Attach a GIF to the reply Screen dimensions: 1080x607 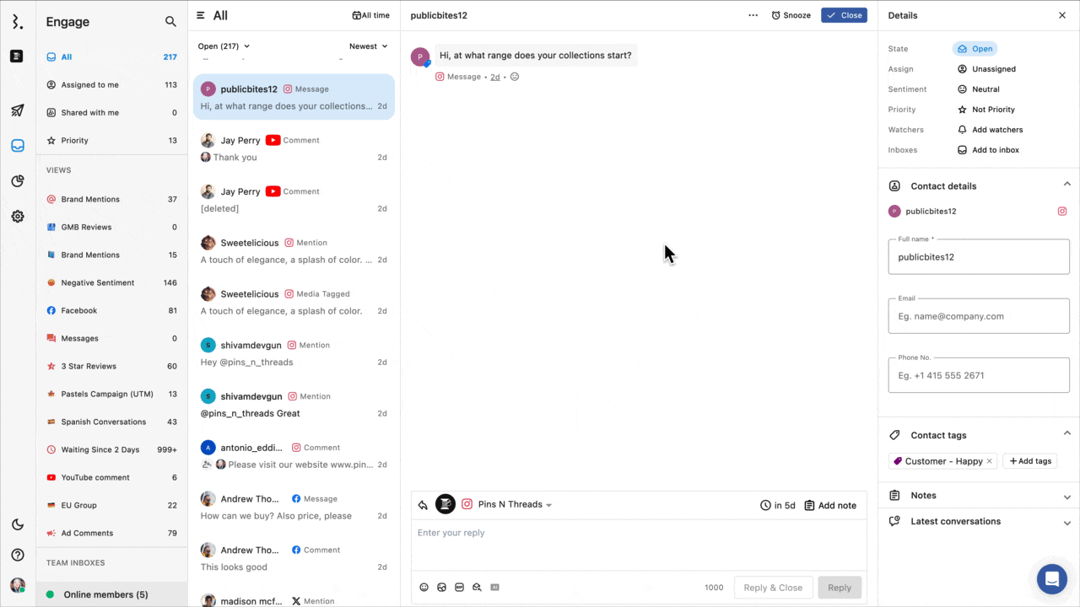click(459, 588)
